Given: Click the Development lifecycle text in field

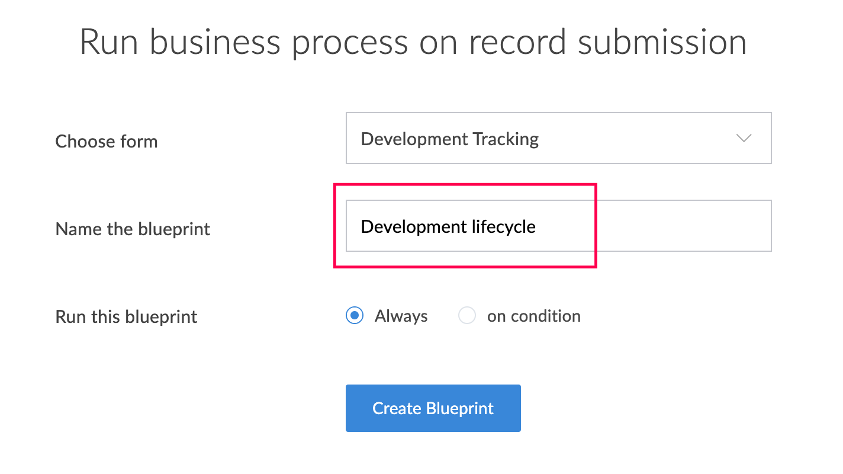Looking at the screenshot, I should point(448,227).
